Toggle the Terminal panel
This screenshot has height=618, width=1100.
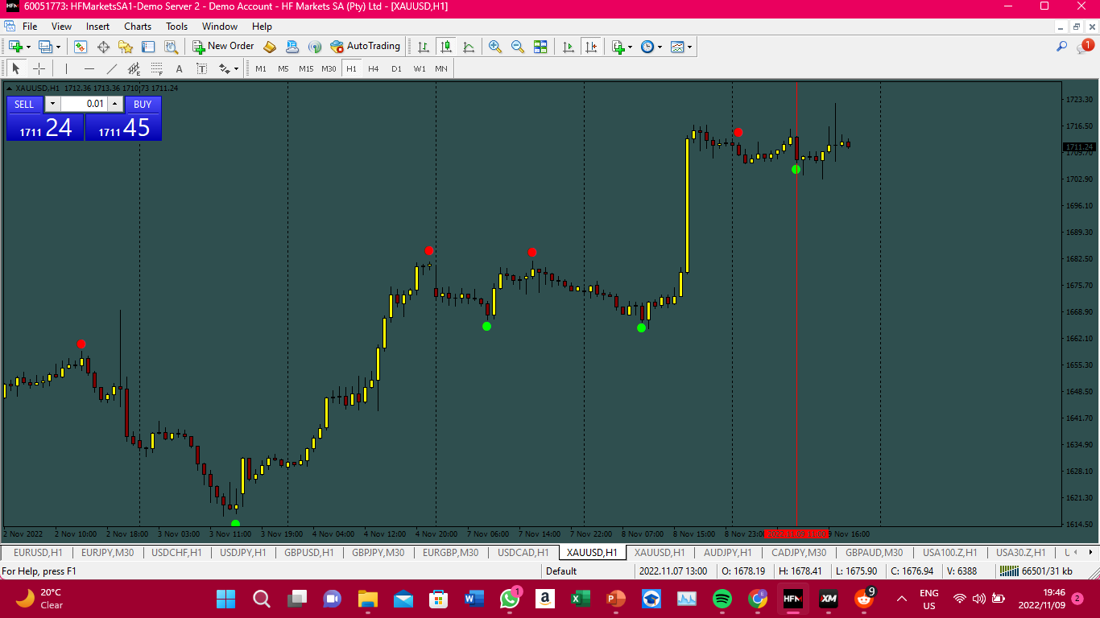(x=148, y=47)
